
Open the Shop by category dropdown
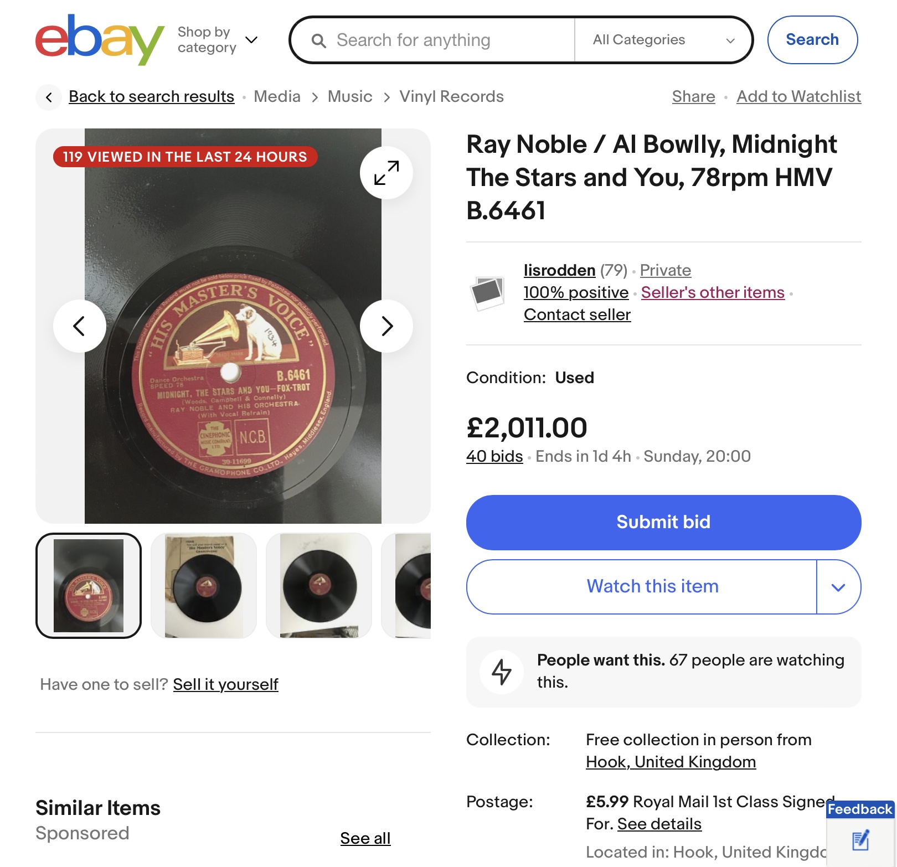pyautogui.click(x=218, y=40)
